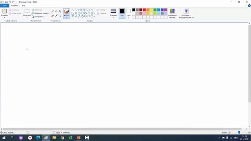Activate the Color 2 (Цвет 2) box

129,13
